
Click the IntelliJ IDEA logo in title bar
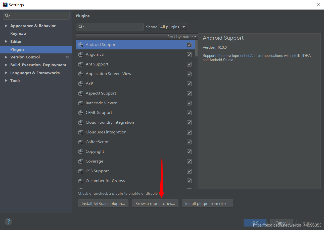(5, 5)
